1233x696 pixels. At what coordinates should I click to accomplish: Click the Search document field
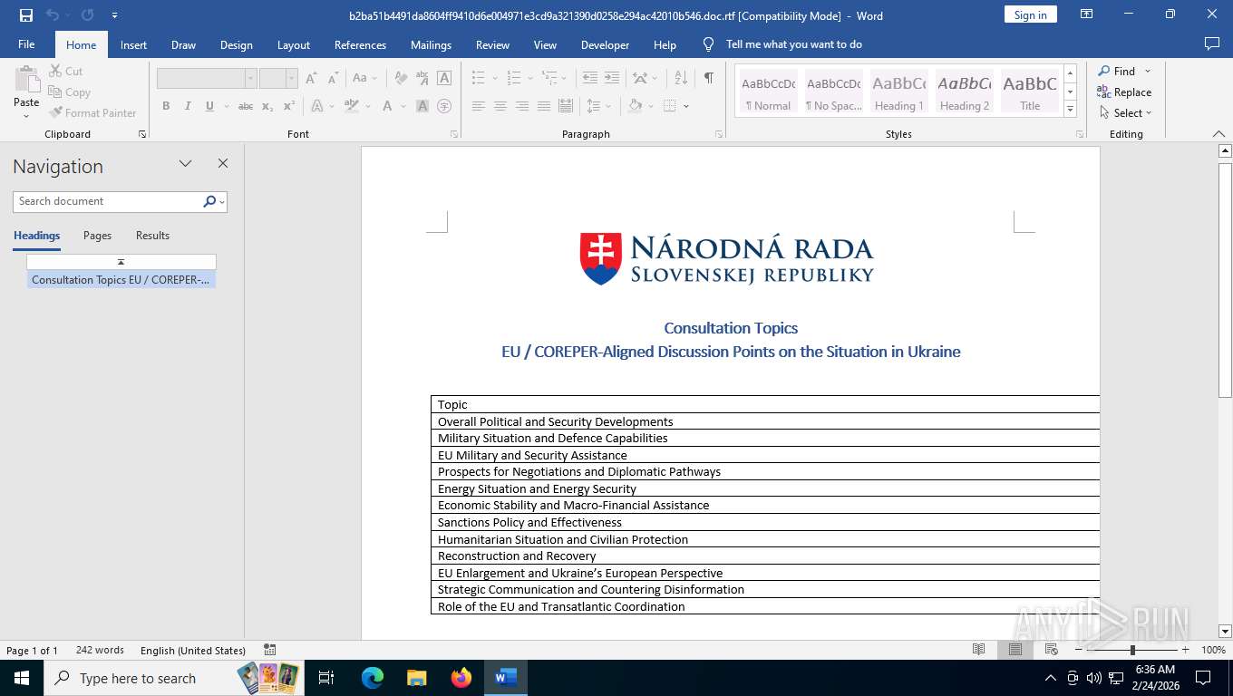click(x=108, y=201)
